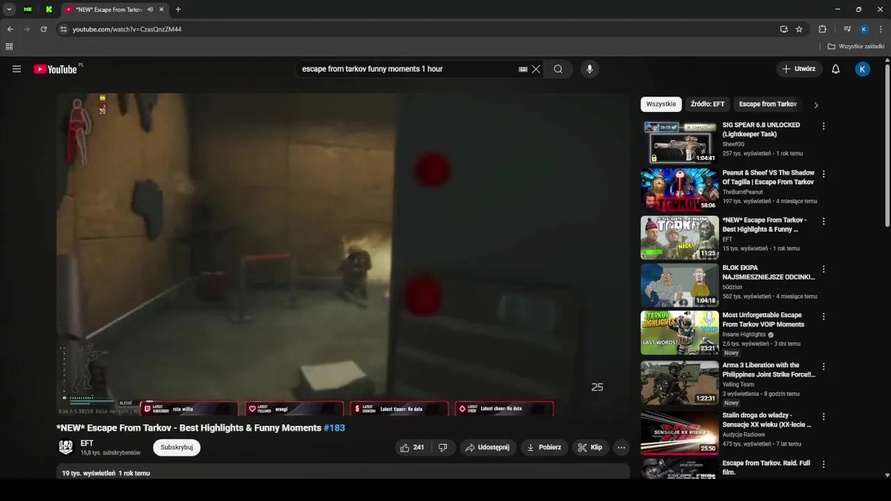Click the Udostępnij share button
Screen dimensions: 891x501
pyautogui.click(x=488, y=447)
